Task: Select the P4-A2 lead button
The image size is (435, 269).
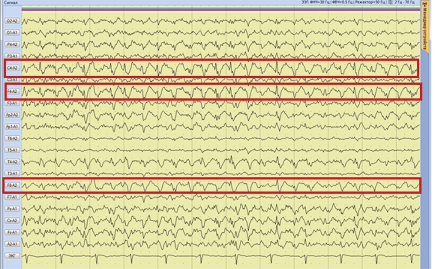Action: coord(11,44)
